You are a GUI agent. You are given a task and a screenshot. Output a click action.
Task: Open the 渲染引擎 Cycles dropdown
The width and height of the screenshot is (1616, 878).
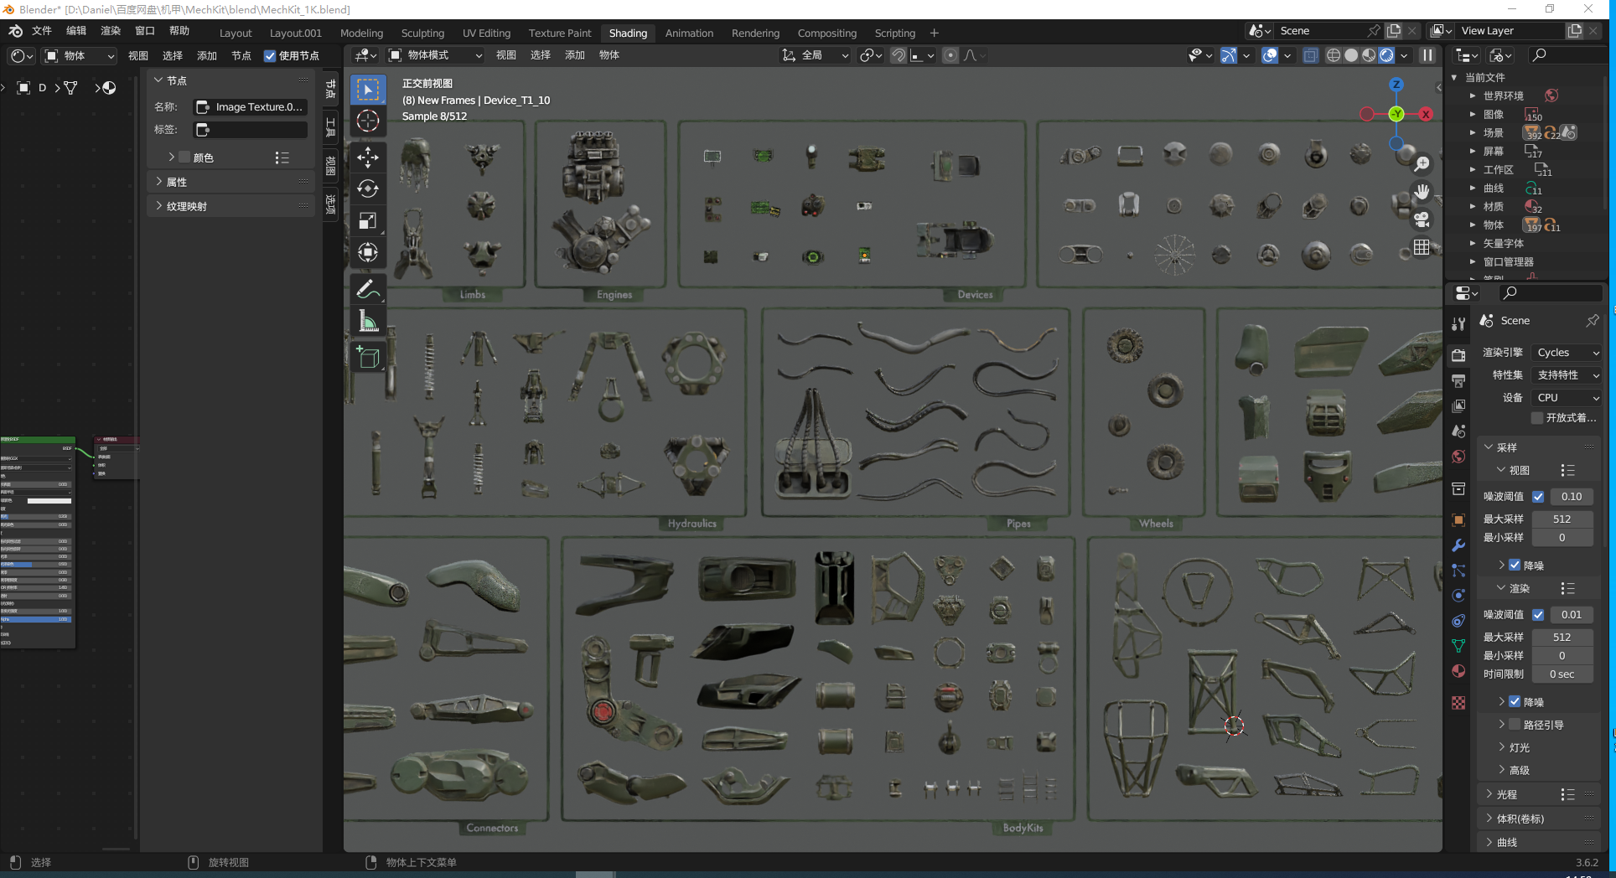1566,353
